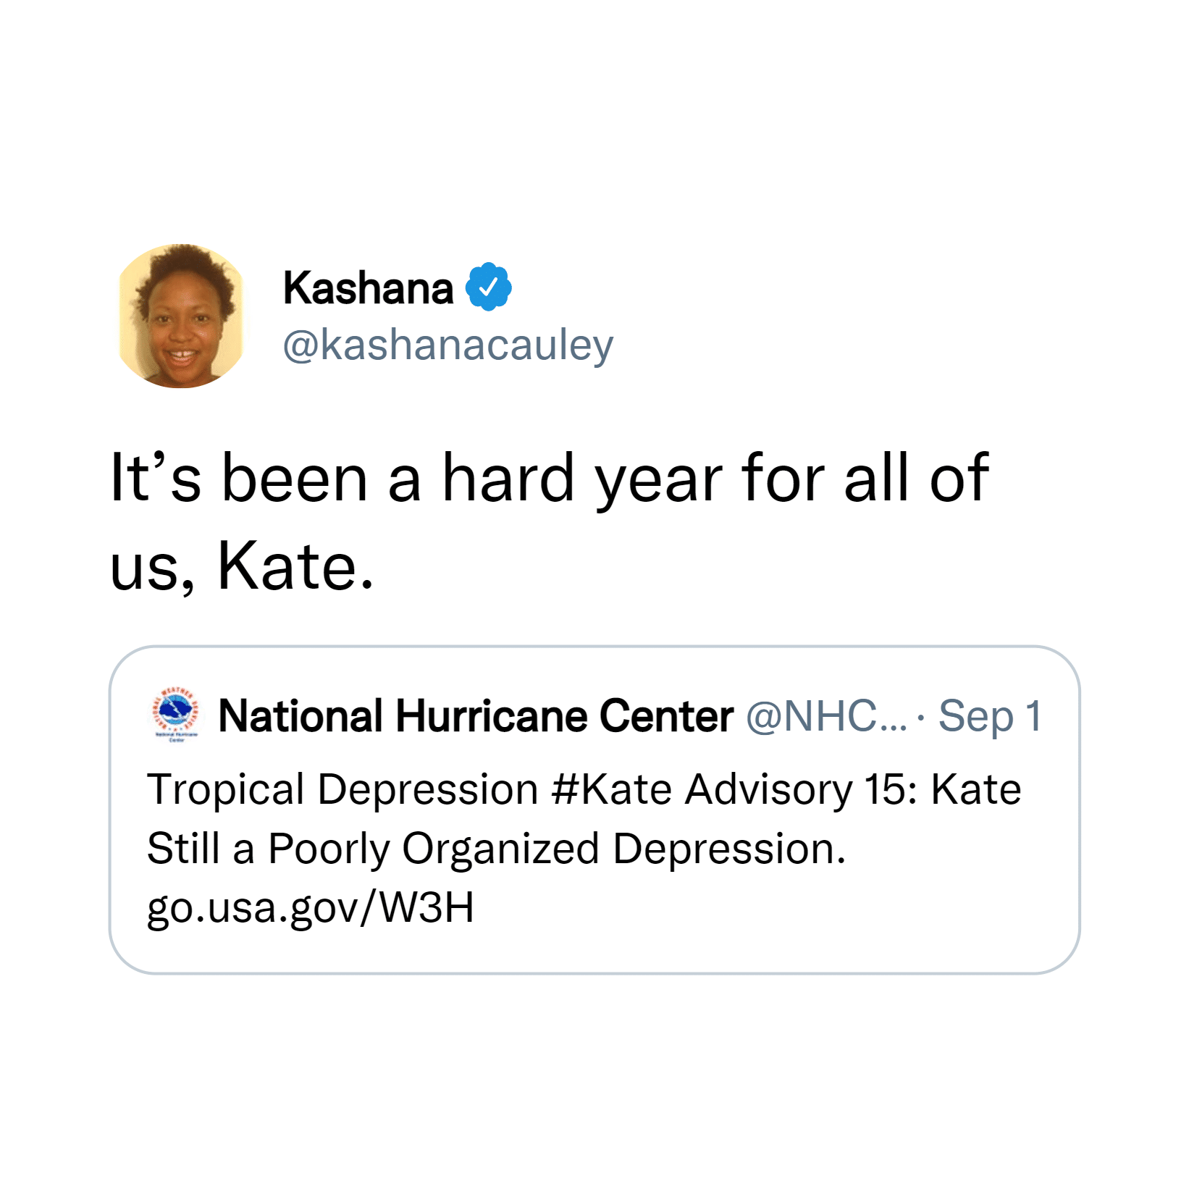1189x1189 pixels.
Task: Open National Hurricane Center account name
Action: tap(476, 716)
